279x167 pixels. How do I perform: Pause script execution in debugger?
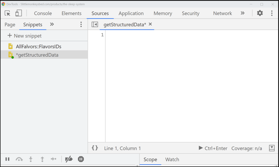[x=7, y=159]
